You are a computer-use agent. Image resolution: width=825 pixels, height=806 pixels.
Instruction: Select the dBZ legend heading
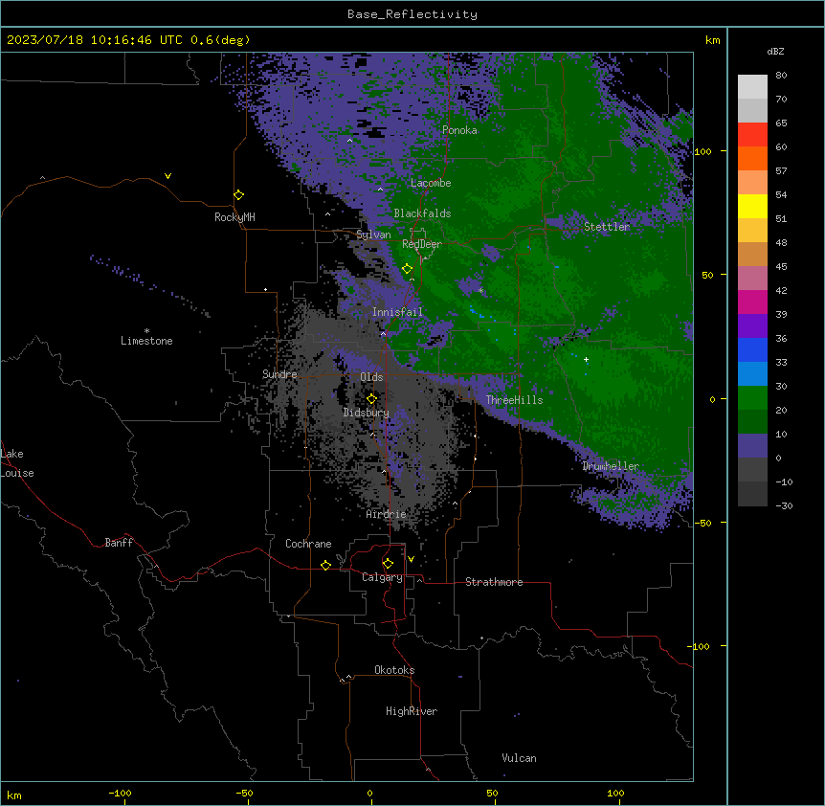point(775,52)
